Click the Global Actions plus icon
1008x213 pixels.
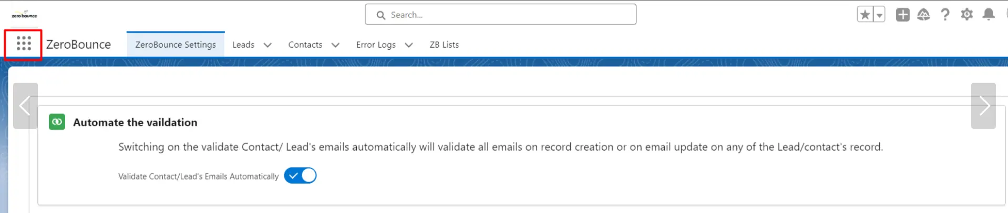coord(902,15)
